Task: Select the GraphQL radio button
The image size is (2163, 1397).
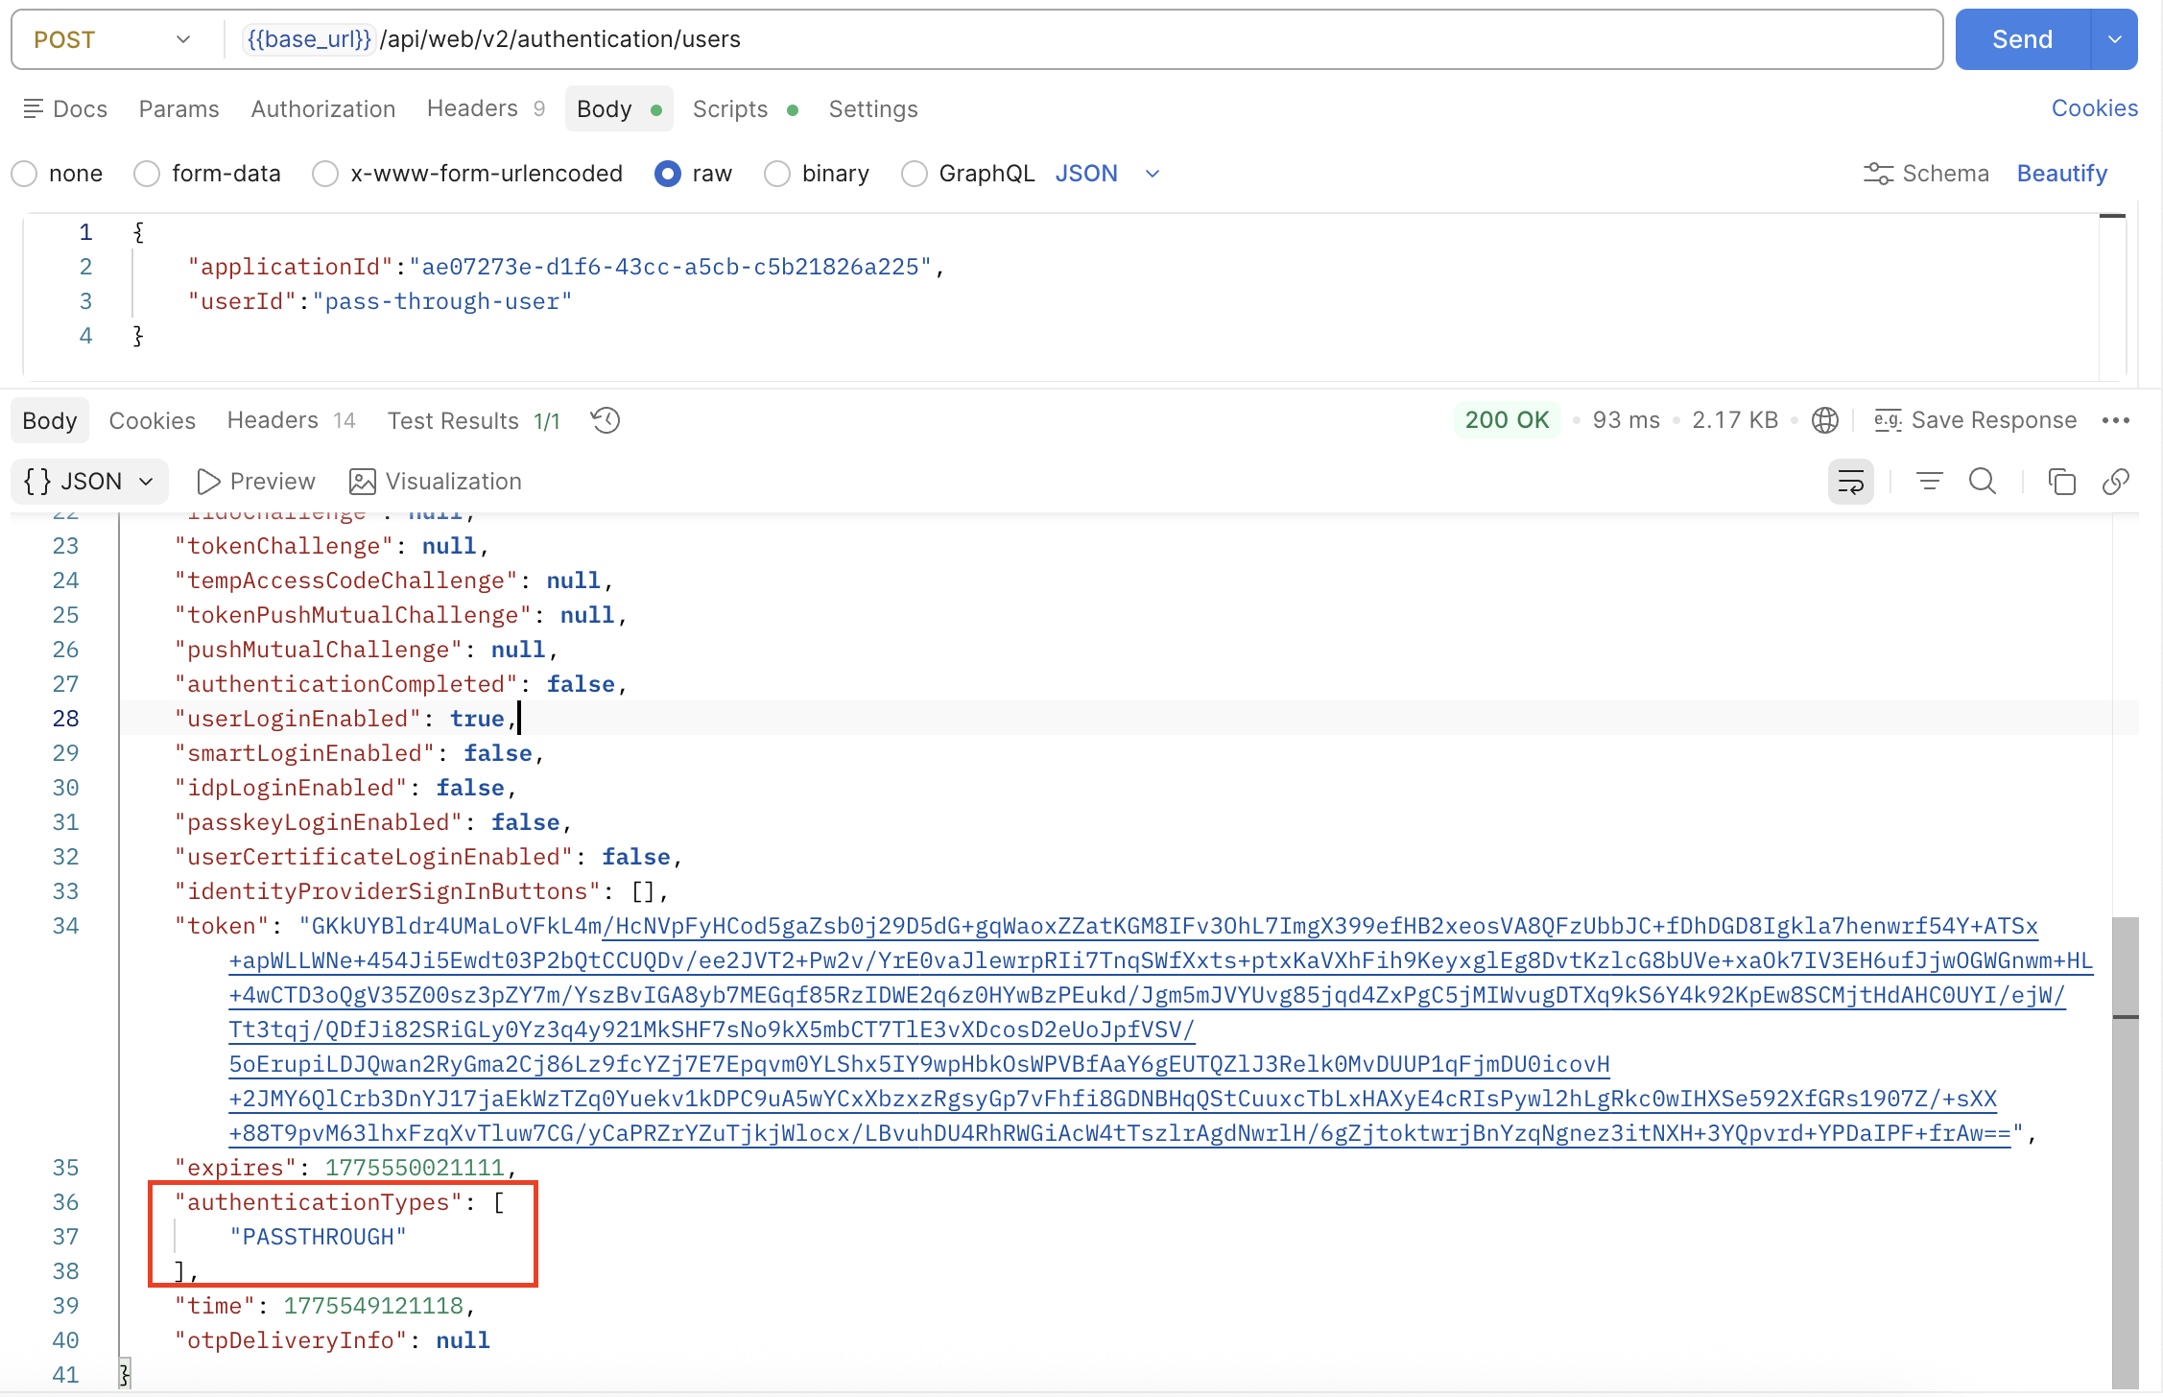Action: (915, 174)
